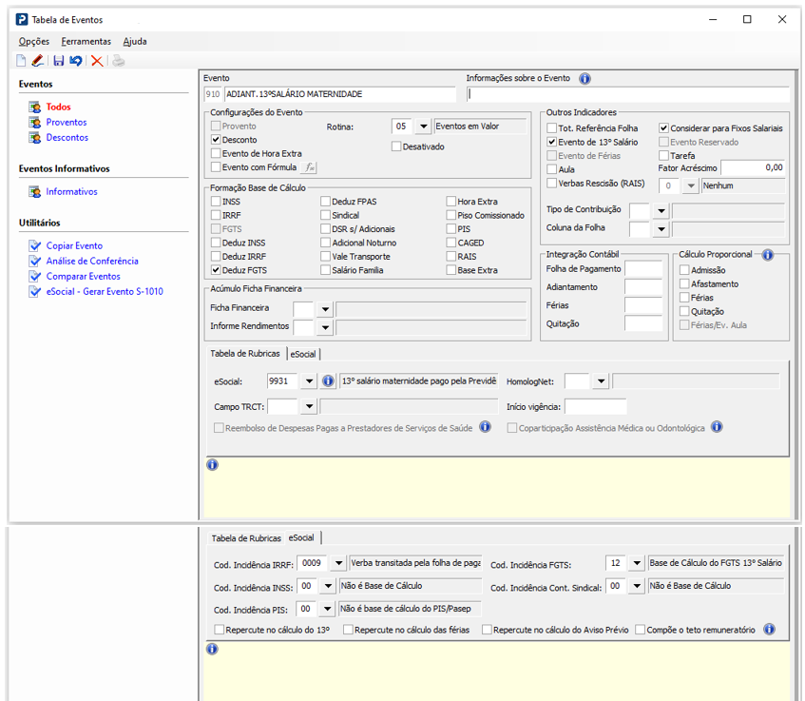Open the Ferramentas menu
Screen dimensions: 805x701
point(86,41)
